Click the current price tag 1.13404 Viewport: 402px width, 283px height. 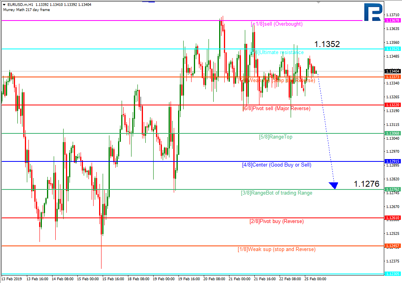click(393, 71)
